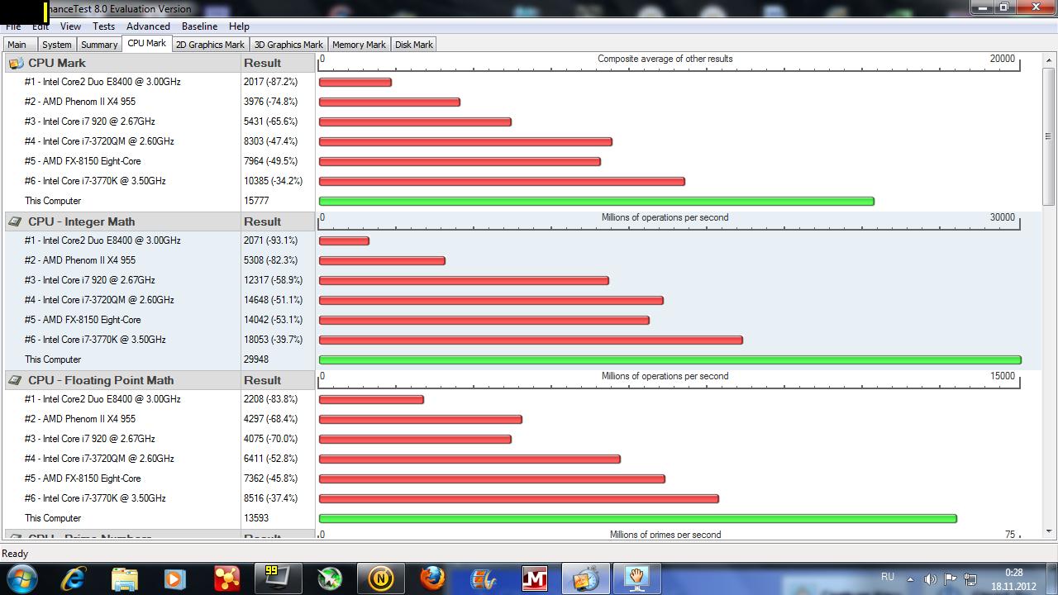Select the Memory Mark tab

tap(359, 45)
